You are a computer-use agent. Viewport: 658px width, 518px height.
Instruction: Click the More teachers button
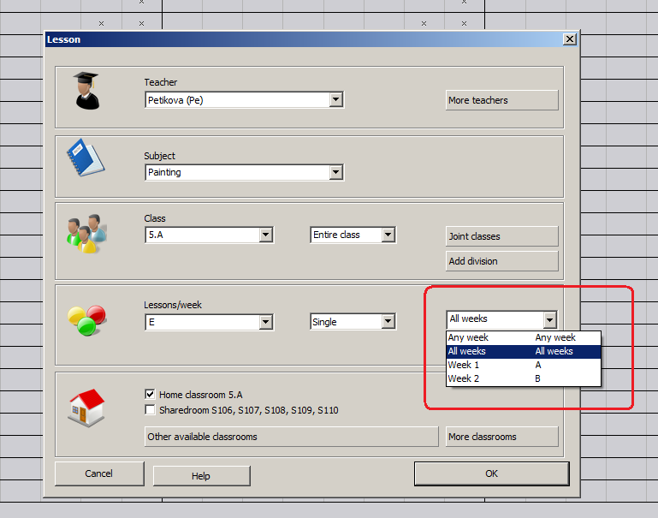(x=501, y=100)
